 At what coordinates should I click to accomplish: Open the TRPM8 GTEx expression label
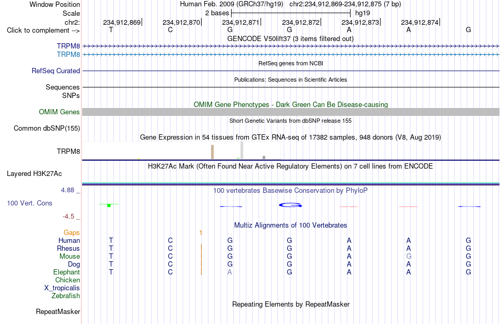68,152
